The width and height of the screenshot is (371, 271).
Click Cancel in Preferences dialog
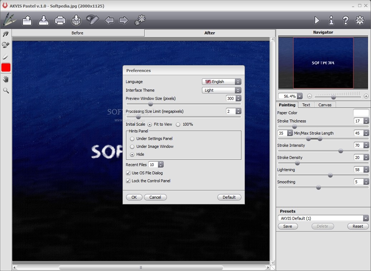[x=155, y=197]
